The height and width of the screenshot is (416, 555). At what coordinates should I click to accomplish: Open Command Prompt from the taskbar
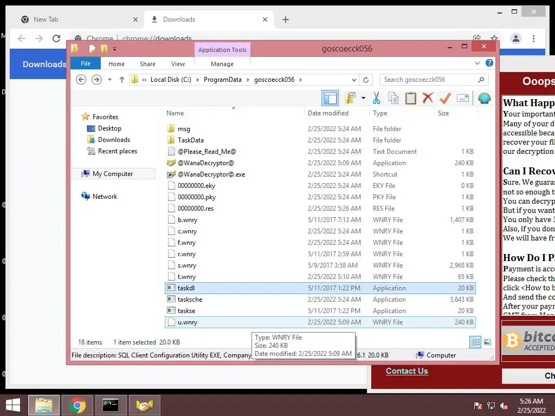click(x=111, y=405)
